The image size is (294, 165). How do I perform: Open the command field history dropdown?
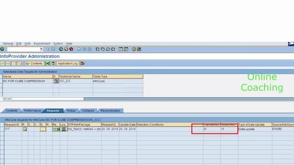pyautogui.click(x=41, y=49)
